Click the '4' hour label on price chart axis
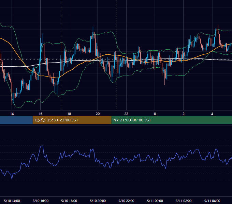 [x=212, y=114]
